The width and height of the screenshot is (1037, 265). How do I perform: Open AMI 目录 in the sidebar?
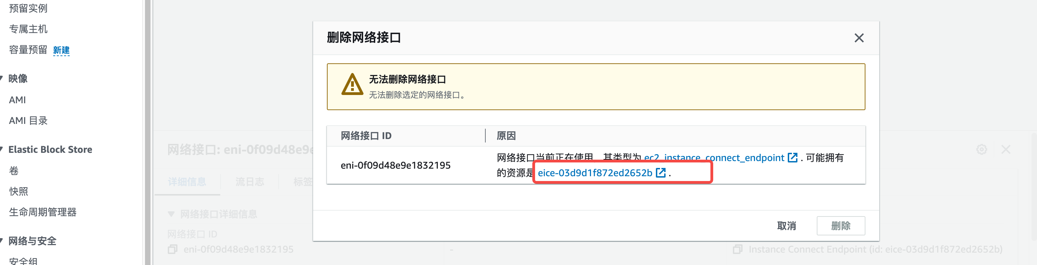[28, 120]
